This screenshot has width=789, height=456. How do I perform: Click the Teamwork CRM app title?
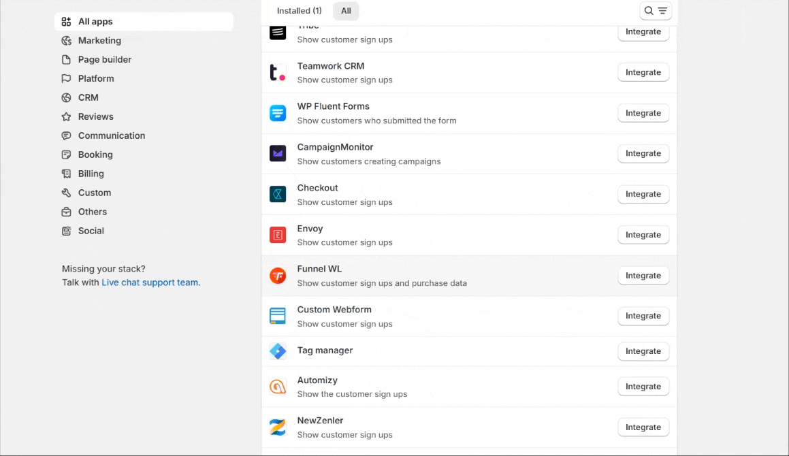[x=331, y=66]
